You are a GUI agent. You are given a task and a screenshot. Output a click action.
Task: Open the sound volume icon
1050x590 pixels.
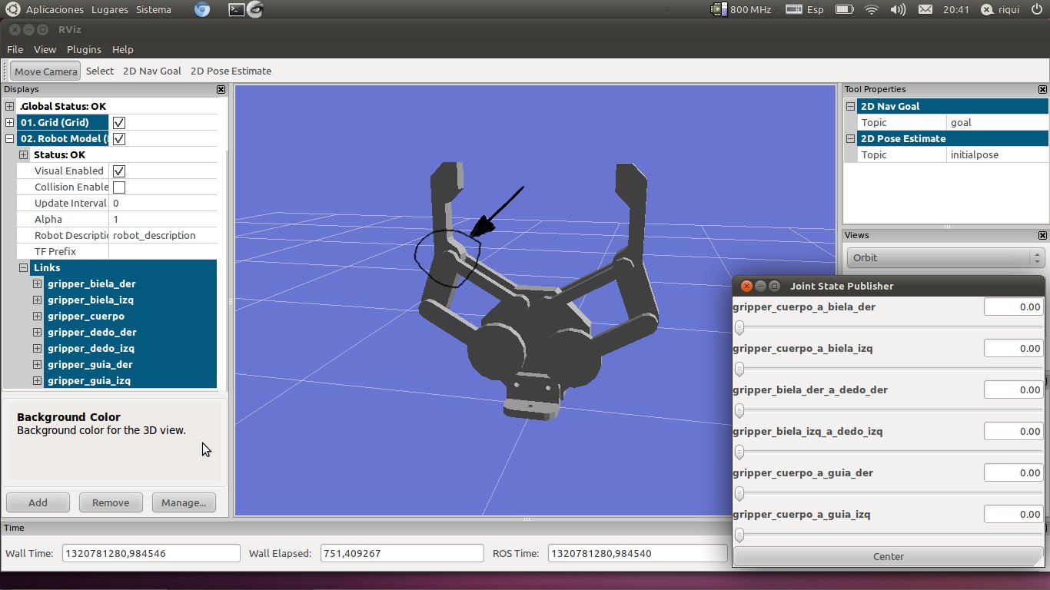(x=898, y=9)
